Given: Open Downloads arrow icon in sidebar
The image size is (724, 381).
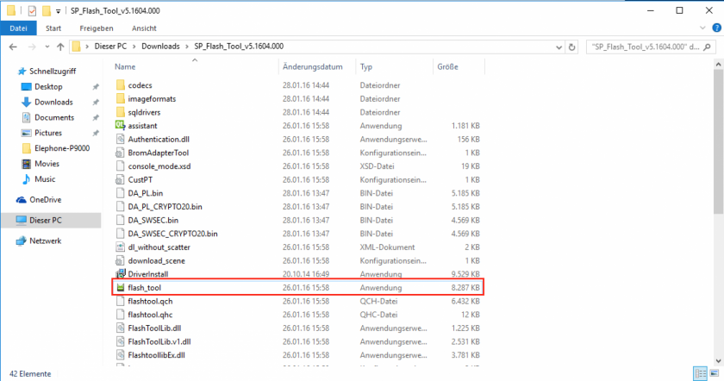Looking at the screenshot, I should (27, 102).
